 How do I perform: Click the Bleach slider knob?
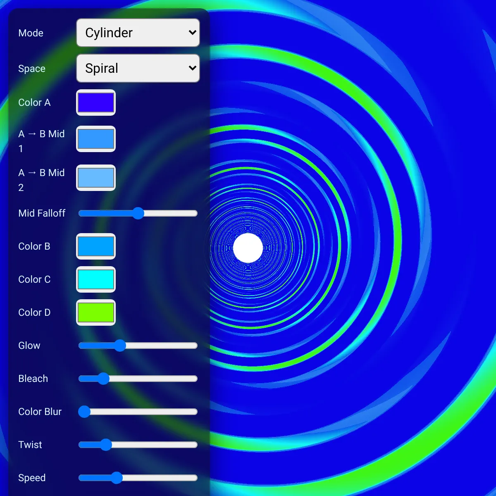[x=103, y=379]
